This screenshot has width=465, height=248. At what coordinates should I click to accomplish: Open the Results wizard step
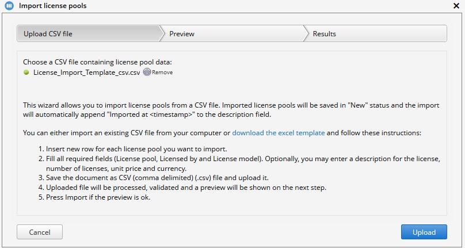coord(375,33)
